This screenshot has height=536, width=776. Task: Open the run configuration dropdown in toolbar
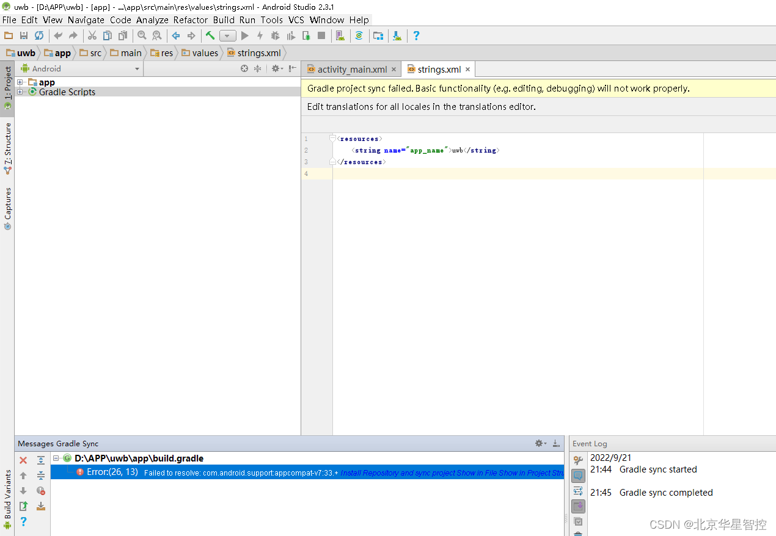(228, 36)
